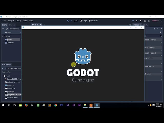
Task: Open the Script workspace
Action: tap(84, 21)
